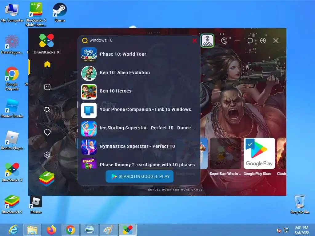Open the user profile avatar
The image size is (315, 236).
207,41
